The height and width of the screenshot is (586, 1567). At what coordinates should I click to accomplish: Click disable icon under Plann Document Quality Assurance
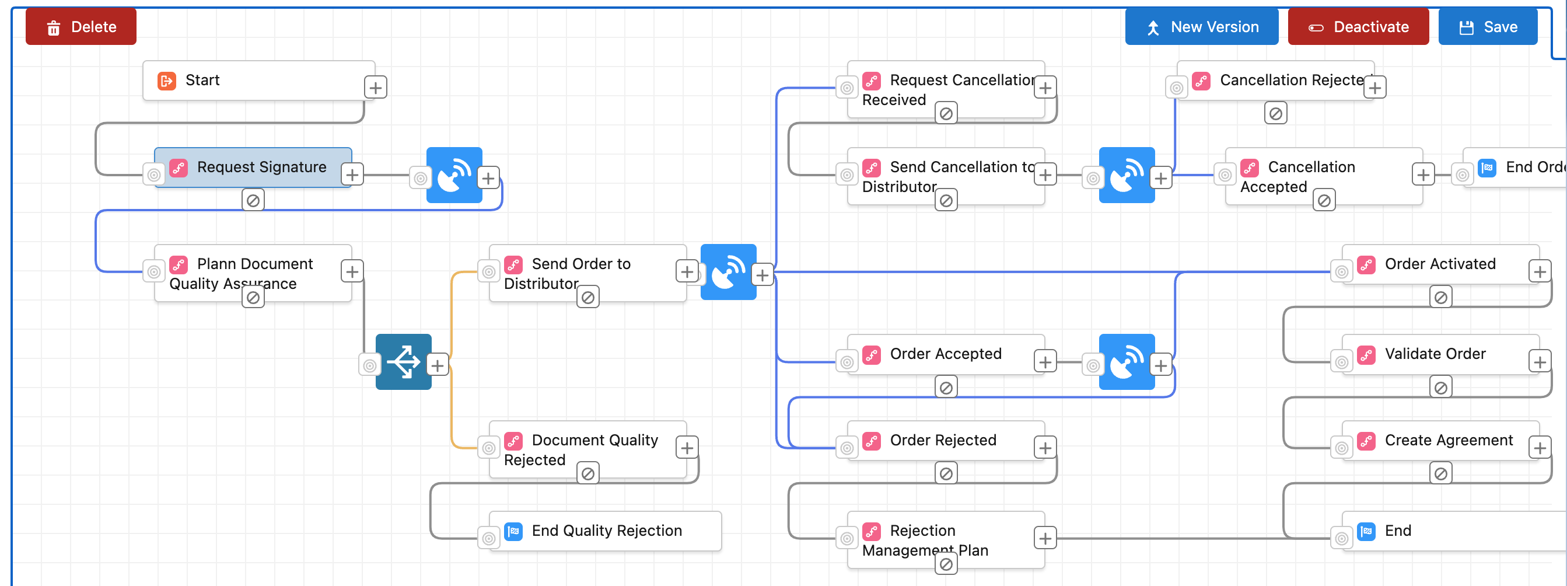253,298
